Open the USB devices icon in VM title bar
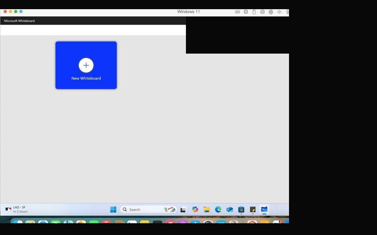This screenshot has height=235, width=377. pyautogui.click(x=254, y=12)
